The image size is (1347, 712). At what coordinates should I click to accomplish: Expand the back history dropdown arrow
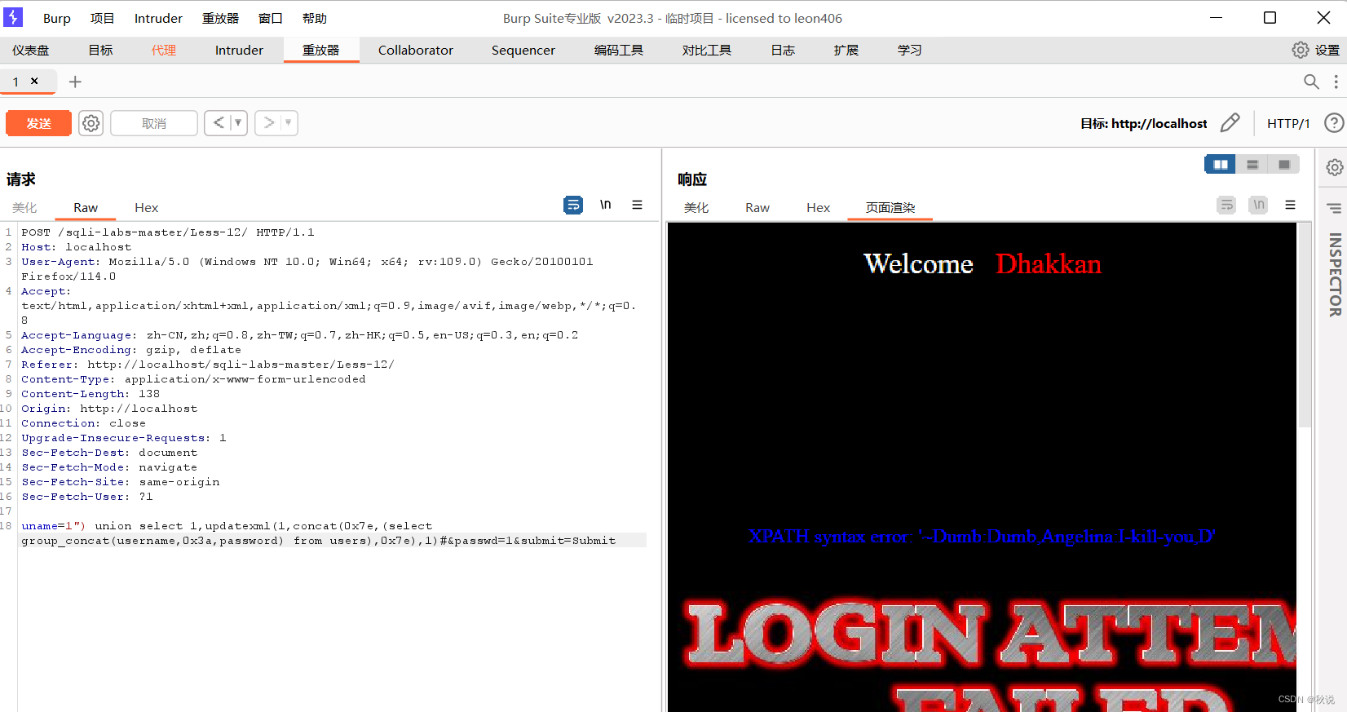[x=238, y=123]
